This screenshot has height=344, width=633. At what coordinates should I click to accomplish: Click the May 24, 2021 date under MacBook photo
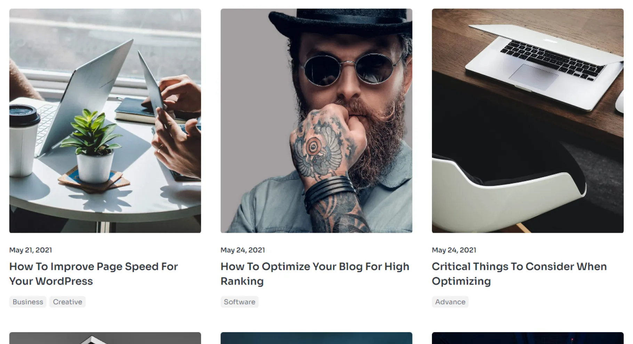pyautogui.click(x=454, y=250)
